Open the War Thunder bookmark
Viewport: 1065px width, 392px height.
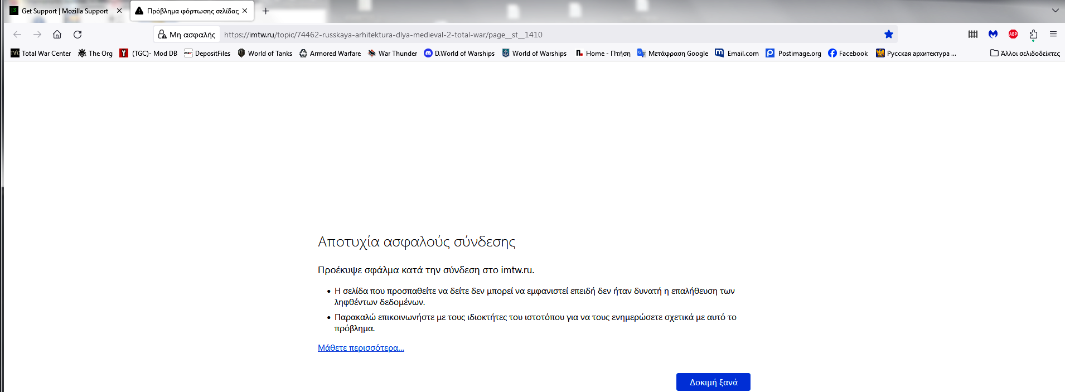click(393, 54)
